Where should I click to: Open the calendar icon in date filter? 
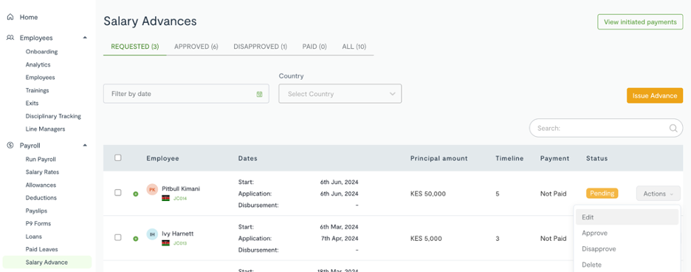[x=260, y=94]
